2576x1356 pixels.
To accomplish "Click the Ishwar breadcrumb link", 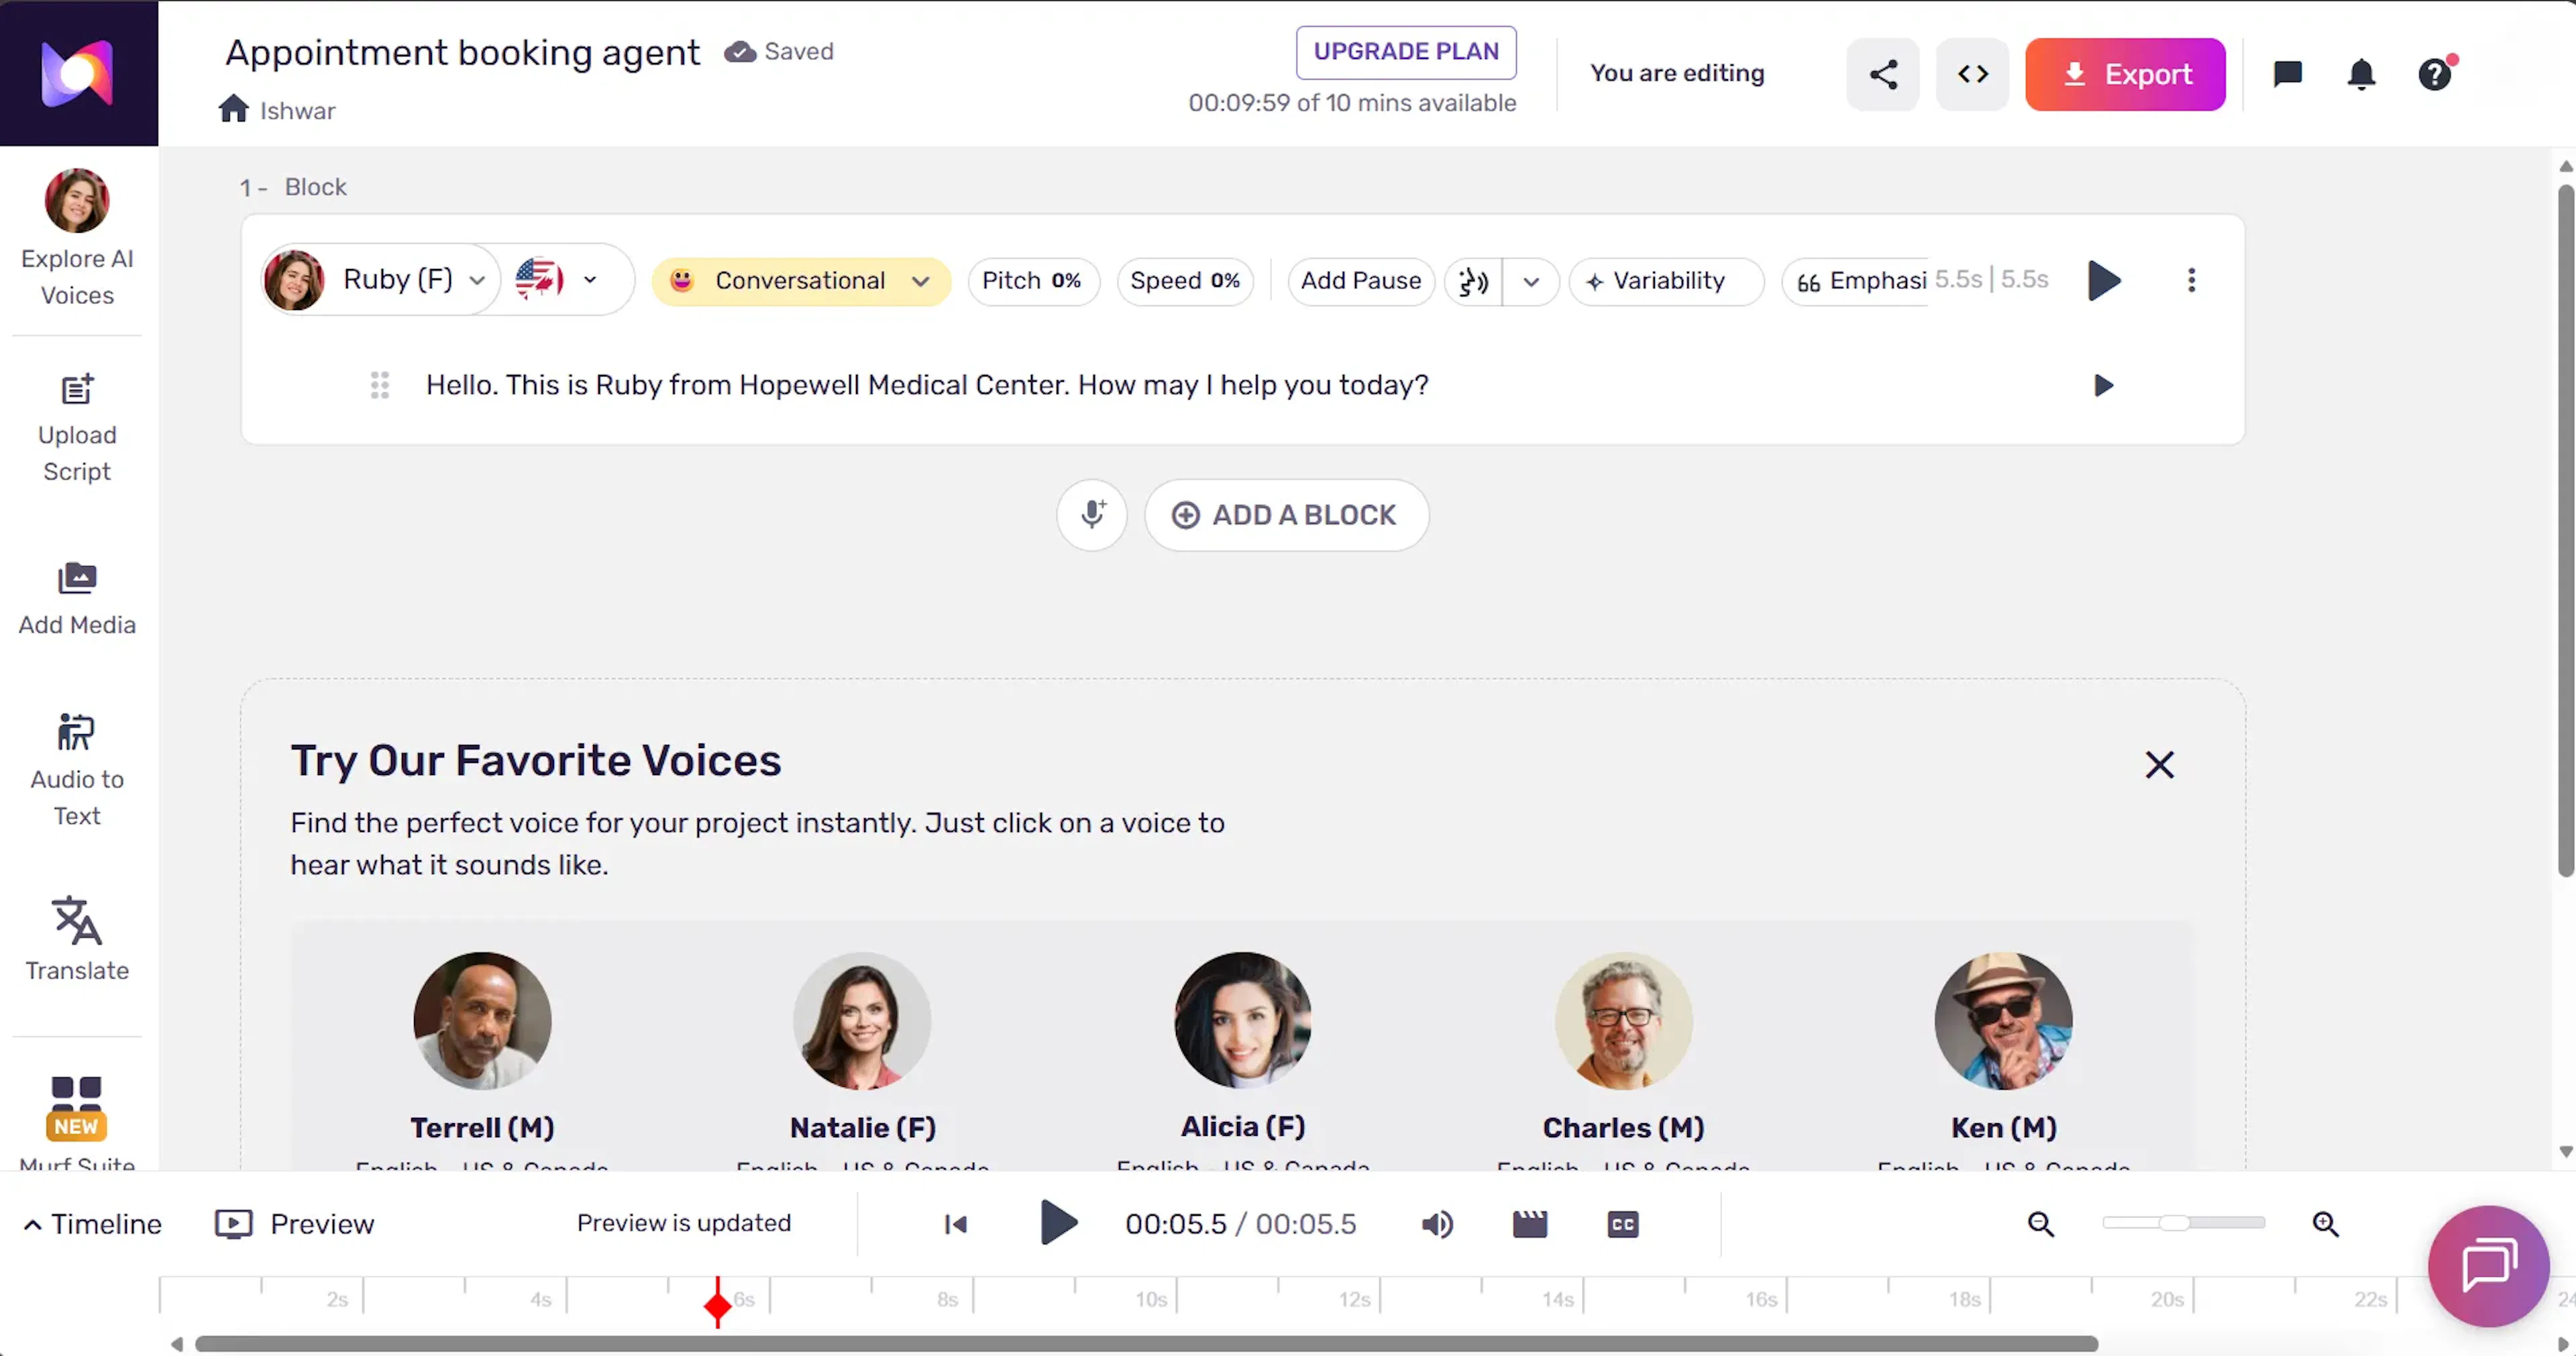I will (298, 110).
